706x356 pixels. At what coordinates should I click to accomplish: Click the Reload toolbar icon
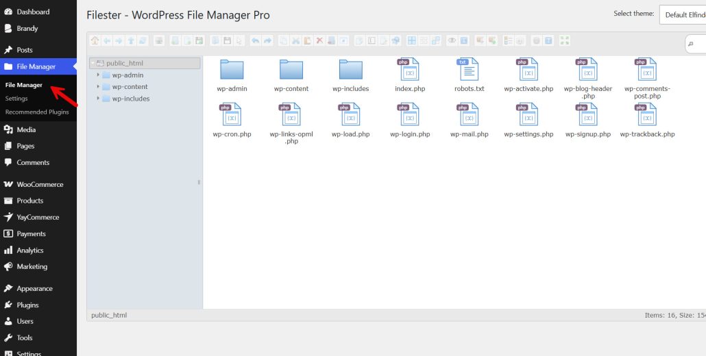(143, 40)
